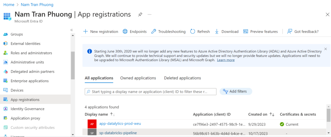This screenshot has width=331, height=137.
Task: Open the Add filters button
Action: point(236,92)
